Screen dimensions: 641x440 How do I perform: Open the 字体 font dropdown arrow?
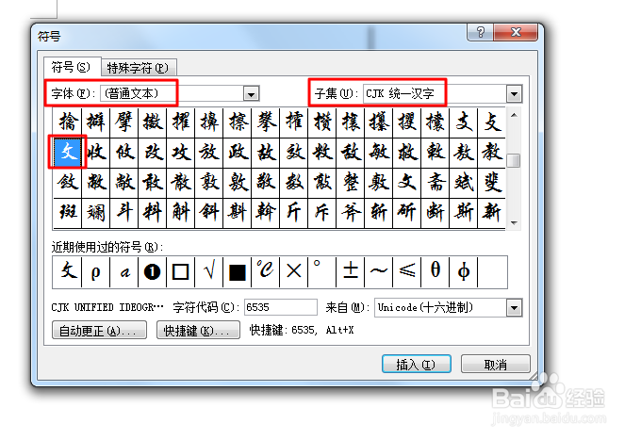click(251, 94)
